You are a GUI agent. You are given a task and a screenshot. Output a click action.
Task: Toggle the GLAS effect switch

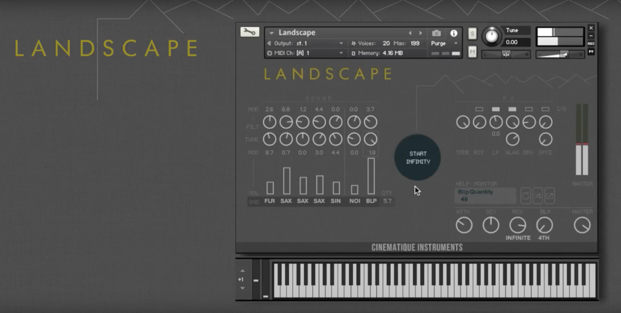pos(512,109)
